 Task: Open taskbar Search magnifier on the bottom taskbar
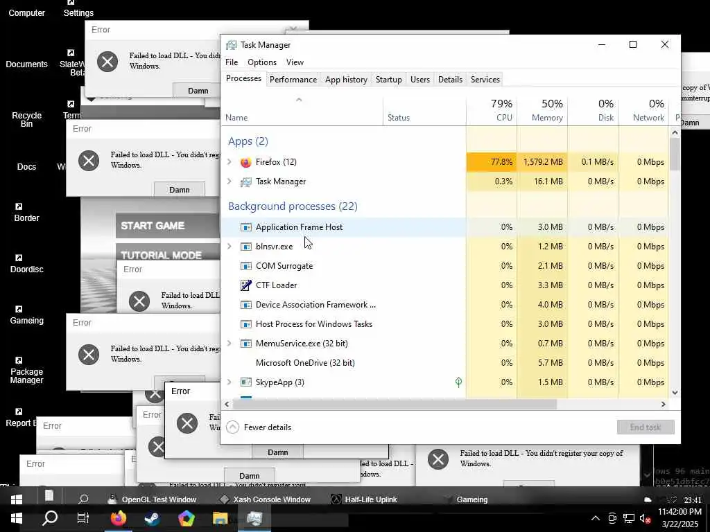coord(50,517)
